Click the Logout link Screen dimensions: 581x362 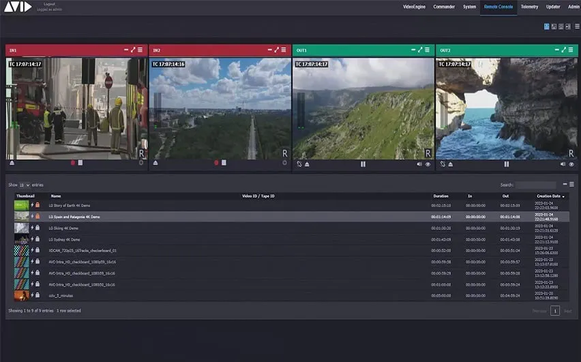pyautogui.click(x=49, y=4)
